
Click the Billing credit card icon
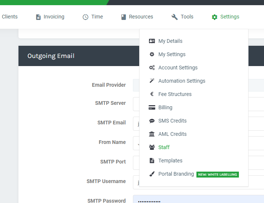pos(152,107)
